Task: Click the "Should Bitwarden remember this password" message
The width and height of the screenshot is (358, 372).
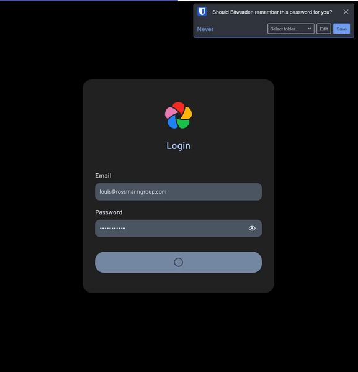Action: click(x=272, y=12)
